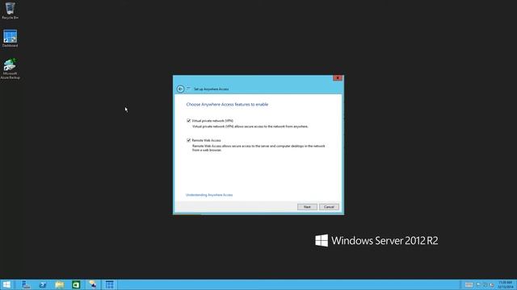Open the Recycle Bin desktop icon
Image resolution: width=517 pixels, height=290 pixels.
(10, 10)
